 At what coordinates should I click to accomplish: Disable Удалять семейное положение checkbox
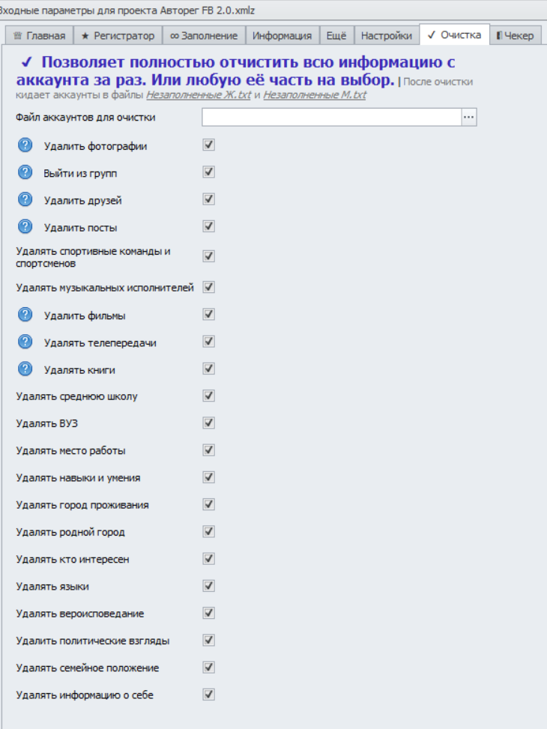coord(209,667)
